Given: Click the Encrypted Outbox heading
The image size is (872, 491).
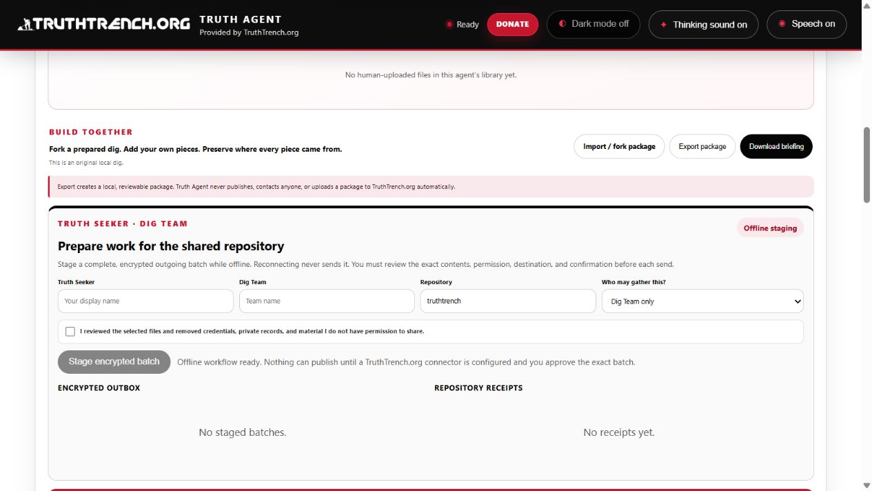Looking at the screenshot, I should [x=99, y=388].
